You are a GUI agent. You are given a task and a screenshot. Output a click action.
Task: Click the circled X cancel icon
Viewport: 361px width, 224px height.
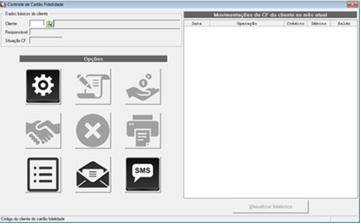tap(93, 130)
